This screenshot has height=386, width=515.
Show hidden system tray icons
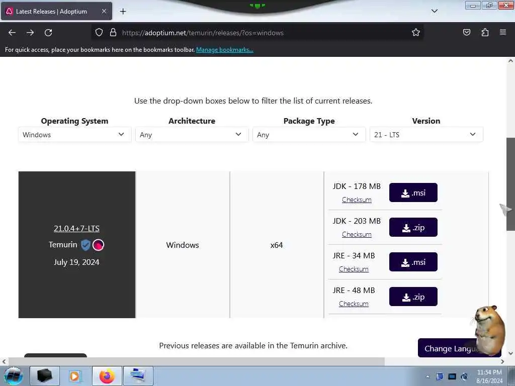(x=427, y=377)
